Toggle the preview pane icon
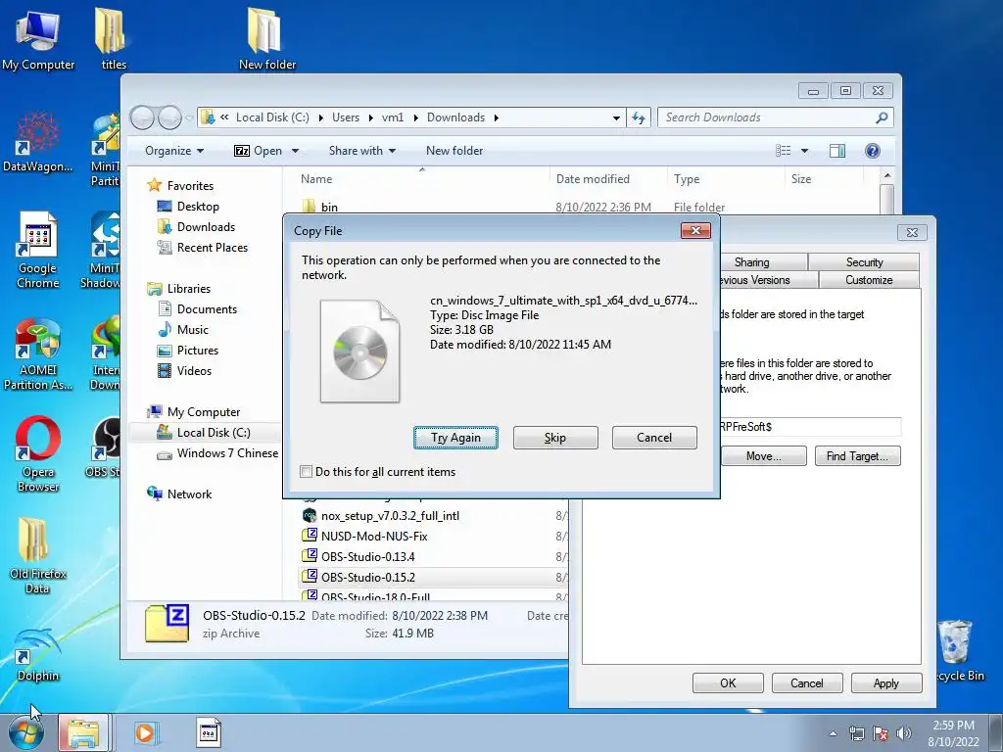The image size is (1003, 752). tap(837, 151)
